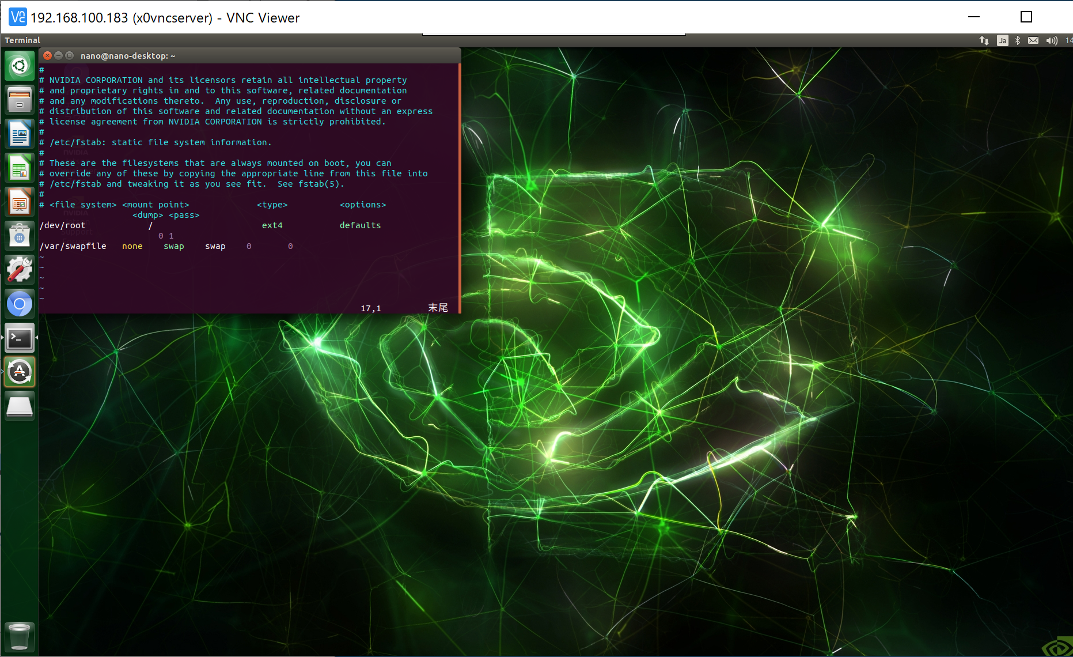Open Software Updater from the dock
The height and width of the screenshot is (657, 1073).
pos(20,372)
